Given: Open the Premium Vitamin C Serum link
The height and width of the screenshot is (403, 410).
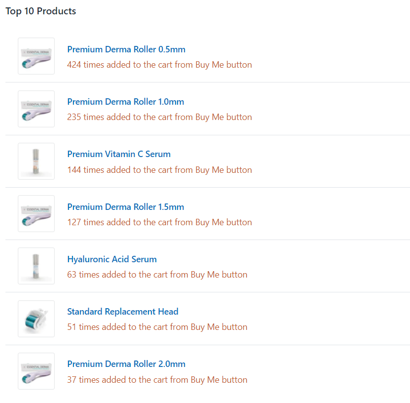Looking at the screenshot, I should (119, 154).
